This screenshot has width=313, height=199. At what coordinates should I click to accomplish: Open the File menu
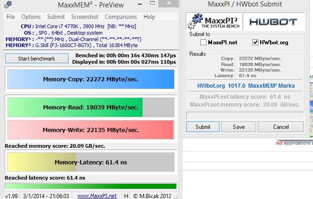[x=11, y=17]
